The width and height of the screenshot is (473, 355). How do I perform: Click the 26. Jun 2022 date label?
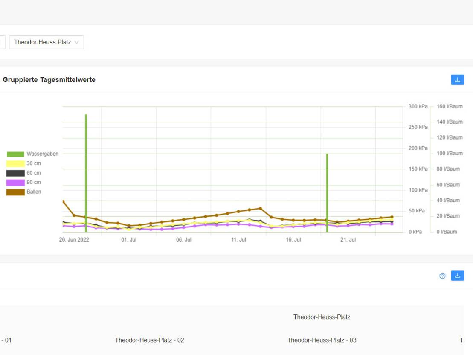tap(74, 240)
